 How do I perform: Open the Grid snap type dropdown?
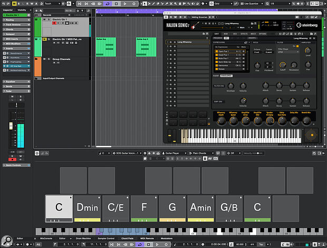click(x=224, y=4)
